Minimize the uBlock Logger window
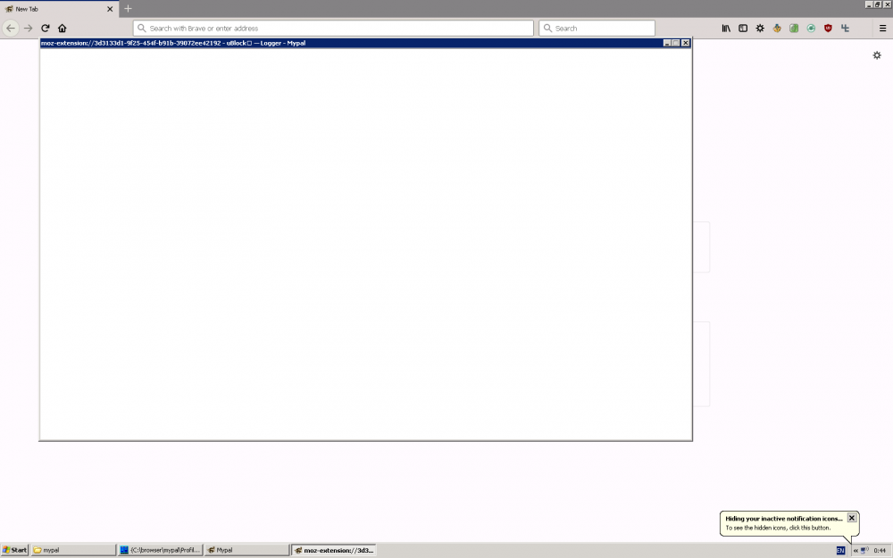 [667, 43]
